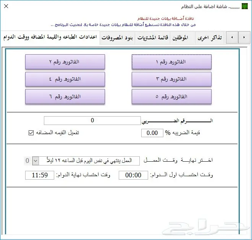252x240 pixels.
Task: Choose الفاتوره رقم ١ button
Action: [x=171, y=62]
